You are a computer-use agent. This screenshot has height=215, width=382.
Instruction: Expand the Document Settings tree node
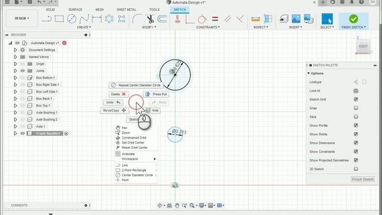(x=16, y=50)
